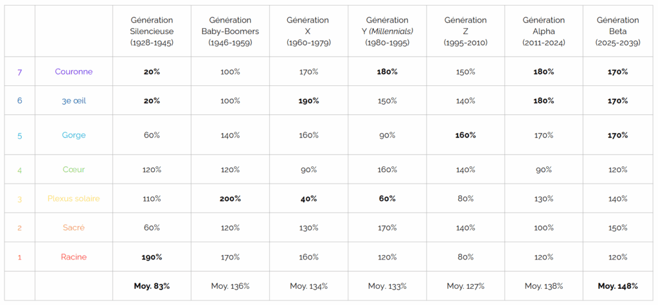
Task: Select the Cœur row label
Action: pyautogui.click(x=74, y=170)
